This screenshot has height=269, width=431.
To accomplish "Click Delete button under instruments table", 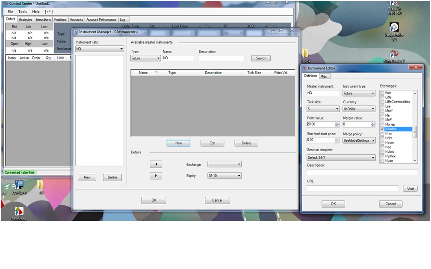I will (x=246, y=143).
